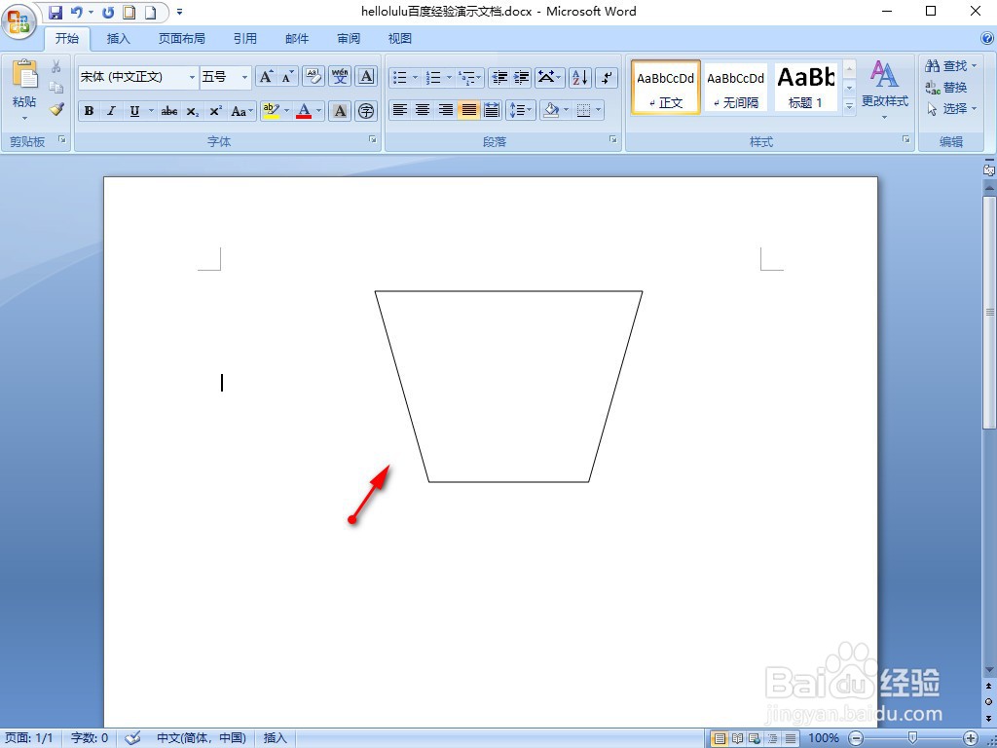The image size is (997, 748).
Task: Align text left
Action: [x=399, y=111]
